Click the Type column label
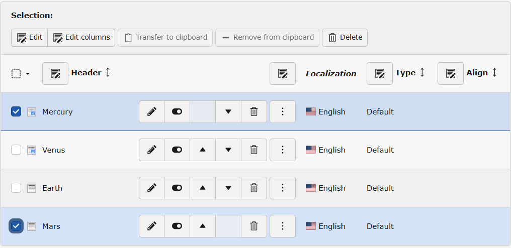The width and height of the screenshot is (511, 248). pos(405,73)
